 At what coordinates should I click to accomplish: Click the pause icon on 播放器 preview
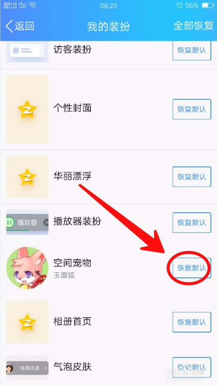coord(10,223)
